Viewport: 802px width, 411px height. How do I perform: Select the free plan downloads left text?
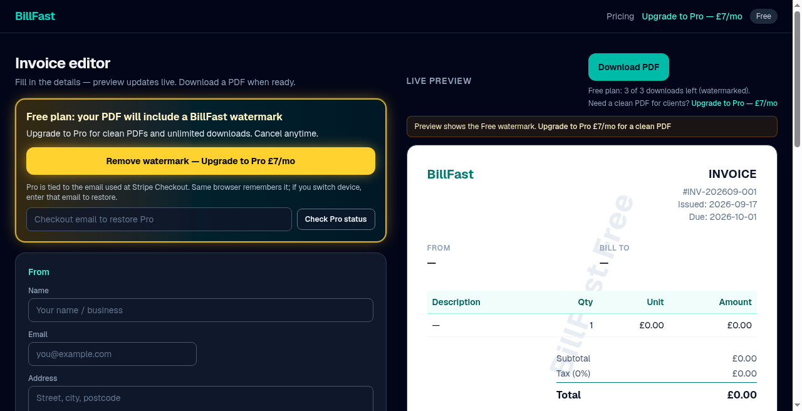[x=669, y=91]
